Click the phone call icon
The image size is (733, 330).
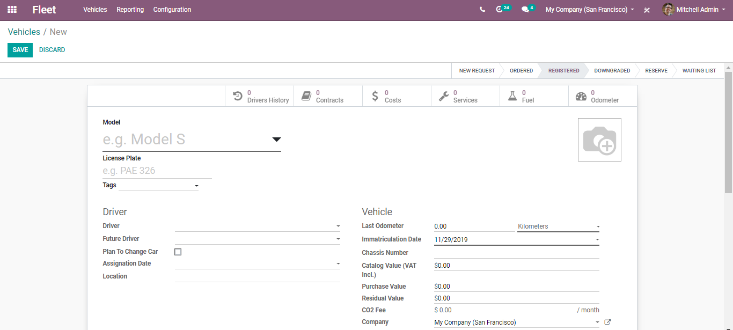coord(482,10)
